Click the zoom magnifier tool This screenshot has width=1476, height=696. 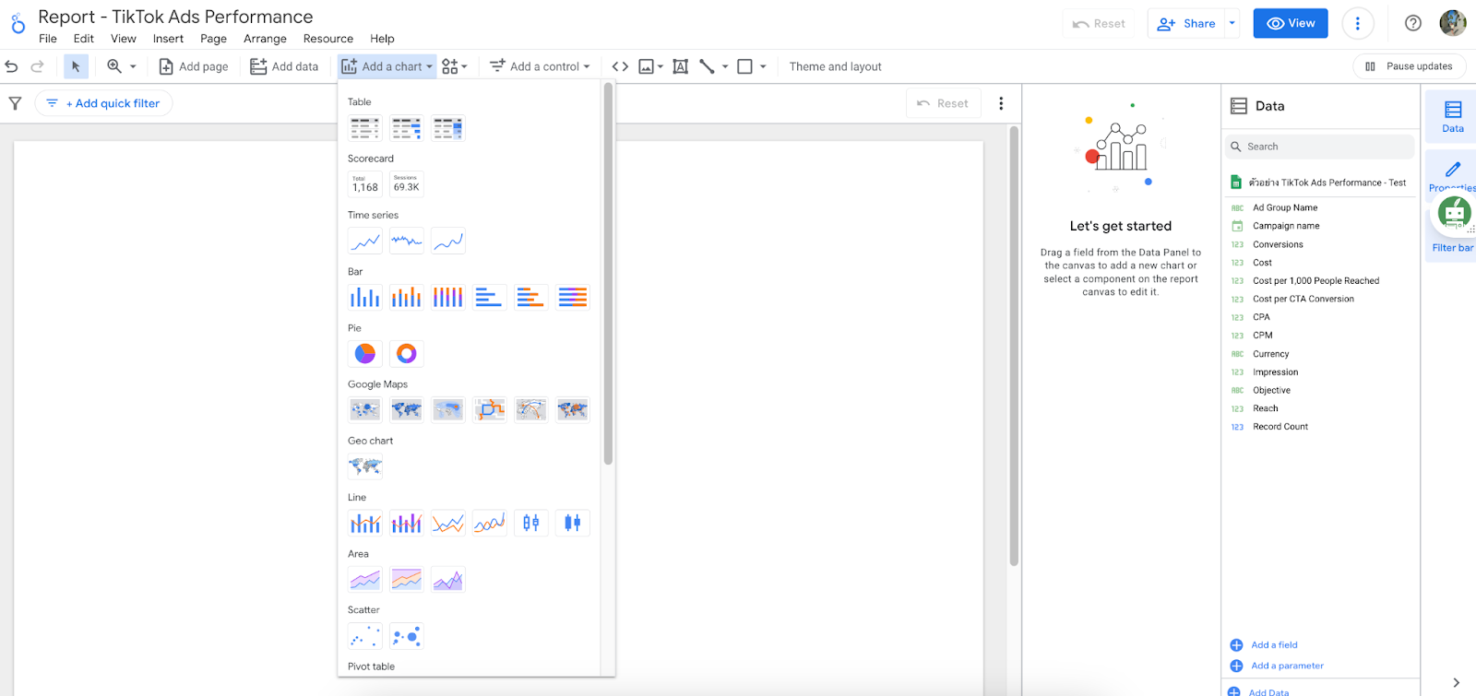(114, 66)
